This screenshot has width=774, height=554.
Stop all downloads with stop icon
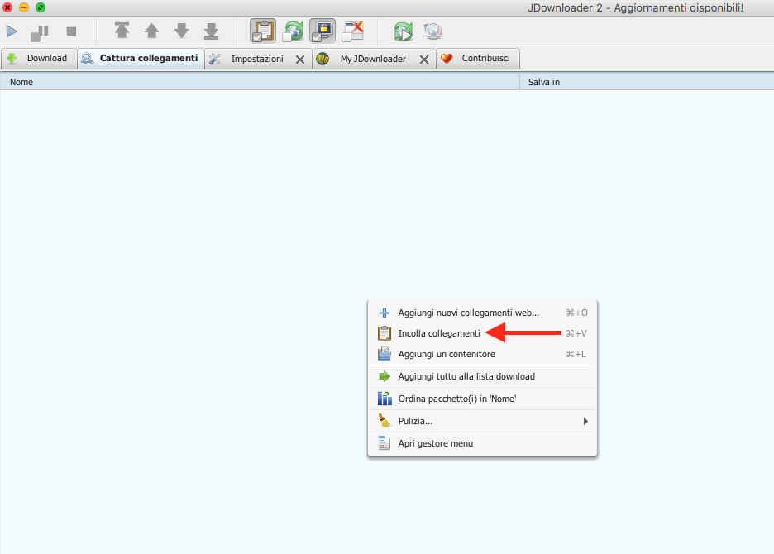[71, 31]
